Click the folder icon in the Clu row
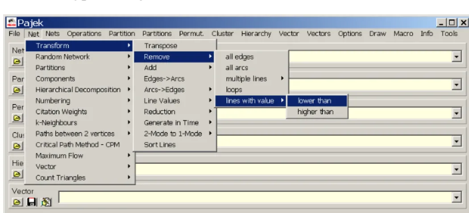 pos(17,146)
